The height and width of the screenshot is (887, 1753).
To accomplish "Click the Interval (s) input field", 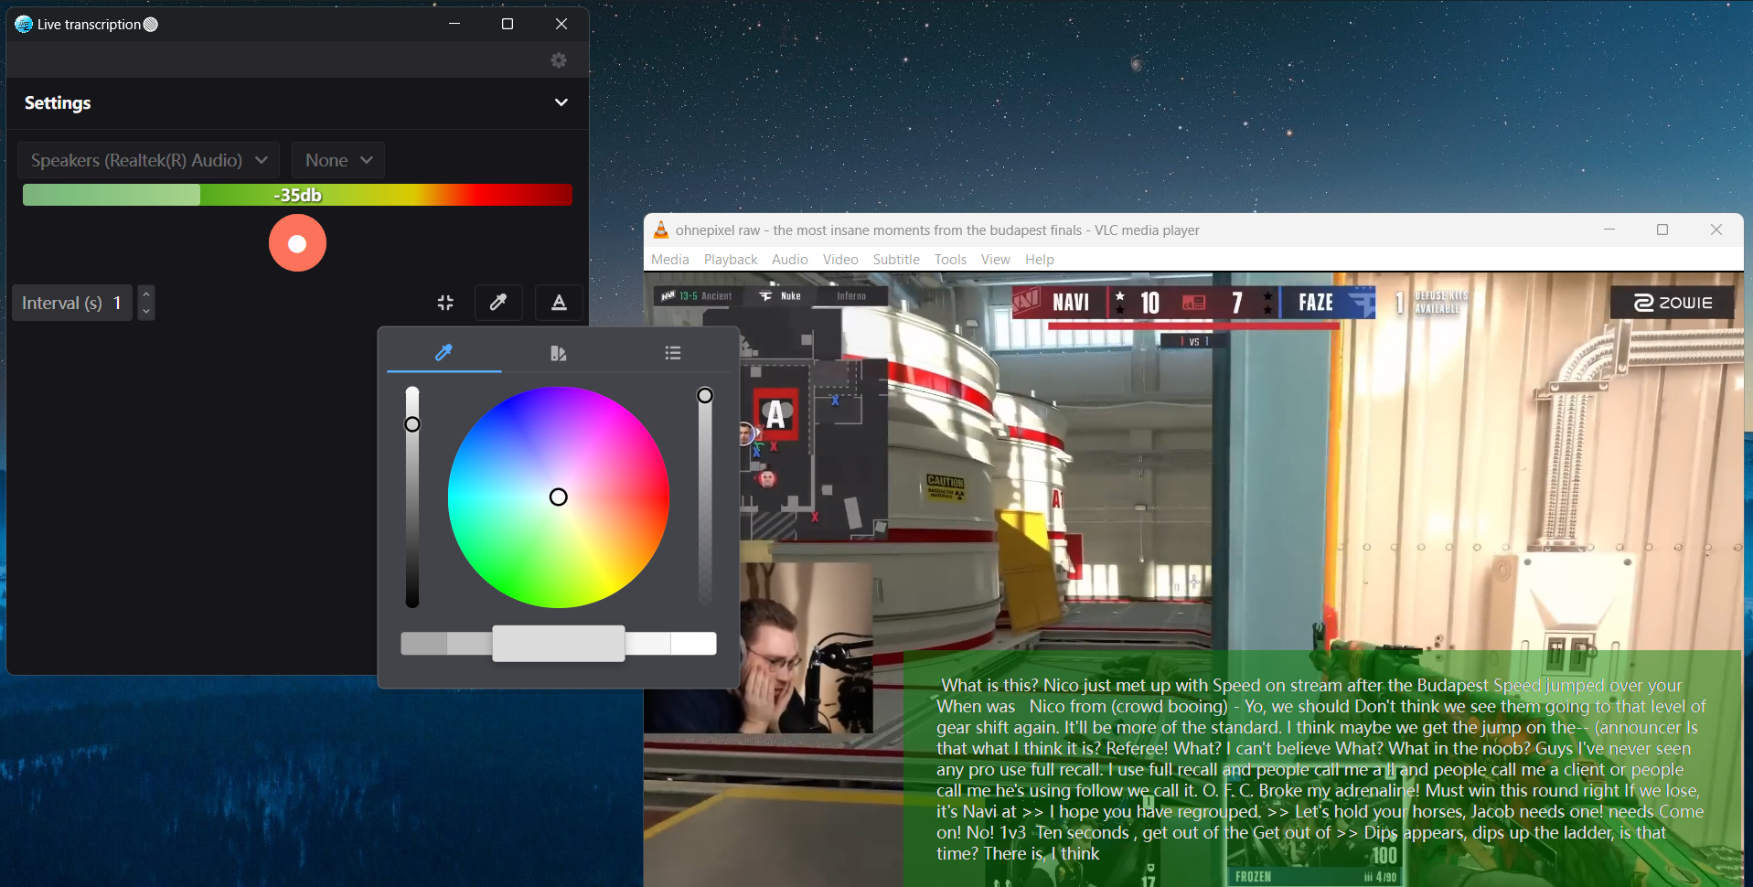I will click(73, 303).
